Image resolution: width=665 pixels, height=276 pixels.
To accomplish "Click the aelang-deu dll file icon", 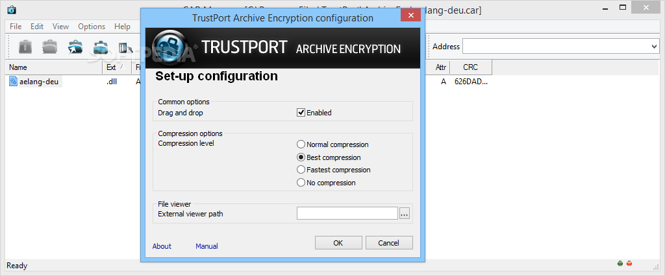I will click(x=14, y=81).
